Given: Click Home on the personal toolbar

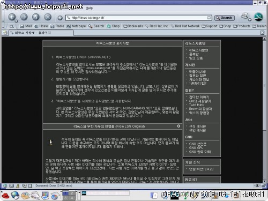Looking at the screenshot, I should coord(41,26).
